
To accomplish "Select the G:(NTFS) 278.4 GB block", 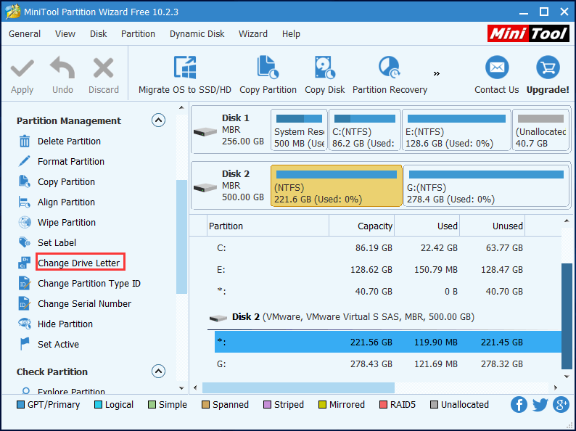I will pos(486,186).
